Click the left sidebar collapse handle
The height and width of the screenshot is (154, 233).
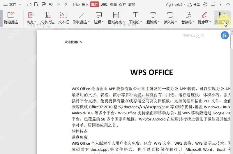[x=1, y=19]
